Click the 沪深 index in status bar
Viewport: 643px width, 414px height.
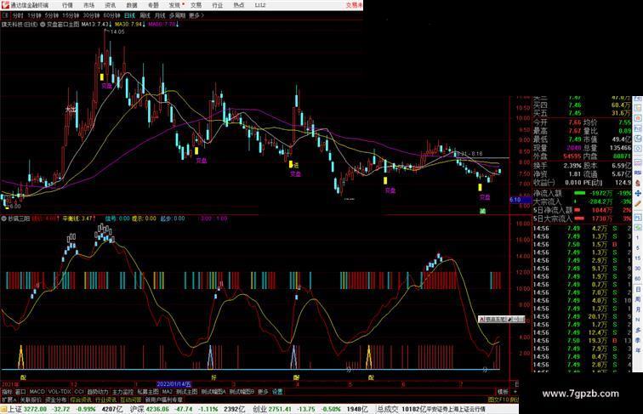point(138,409)
